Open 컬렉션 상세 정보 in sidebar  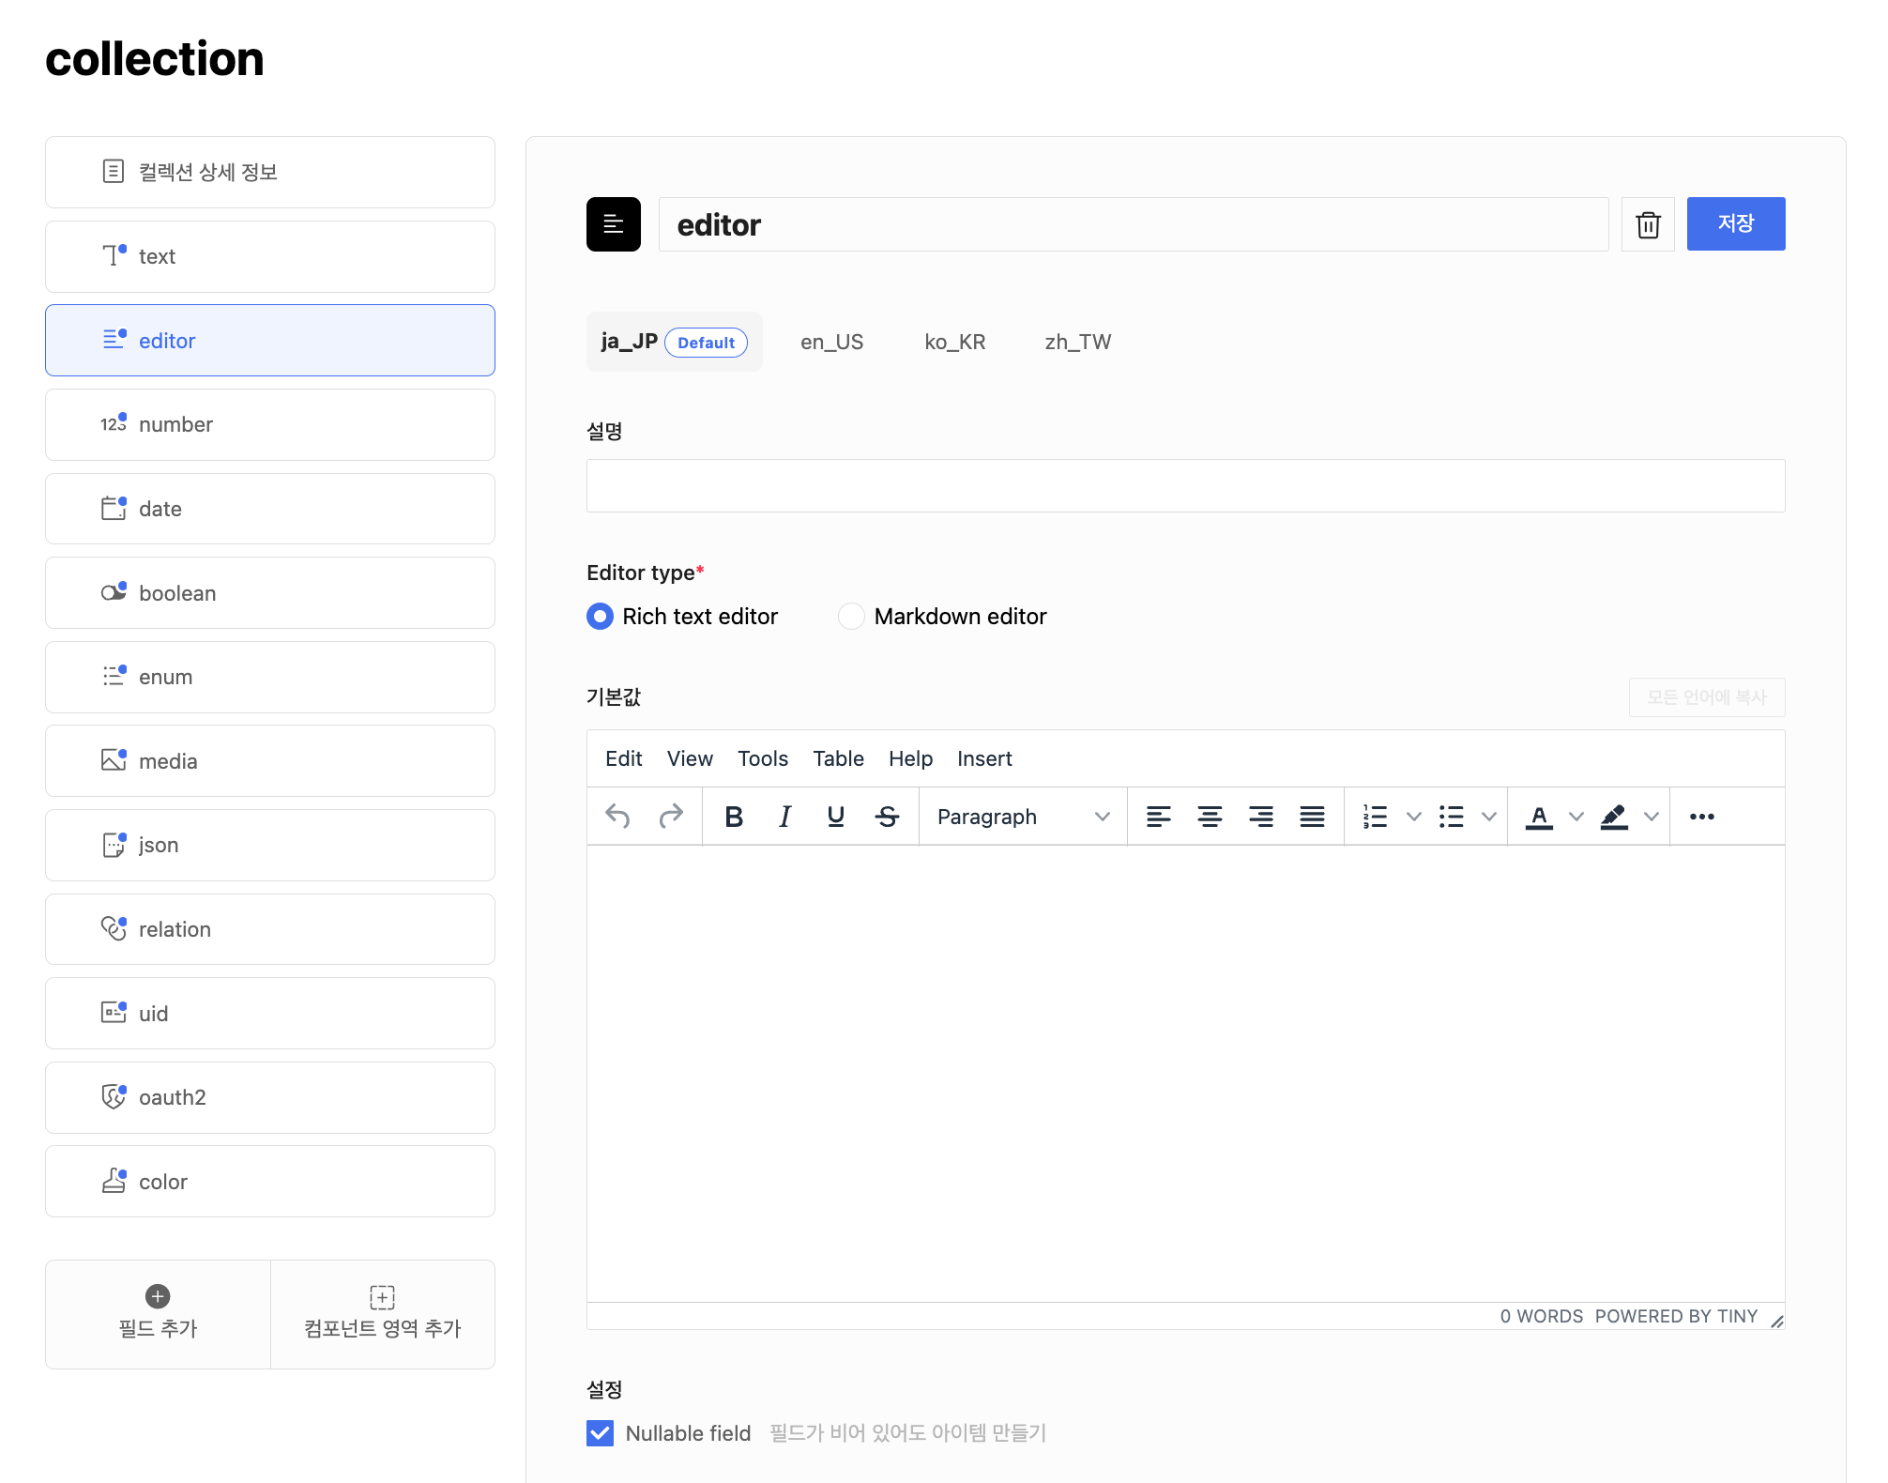coord(270,172)
